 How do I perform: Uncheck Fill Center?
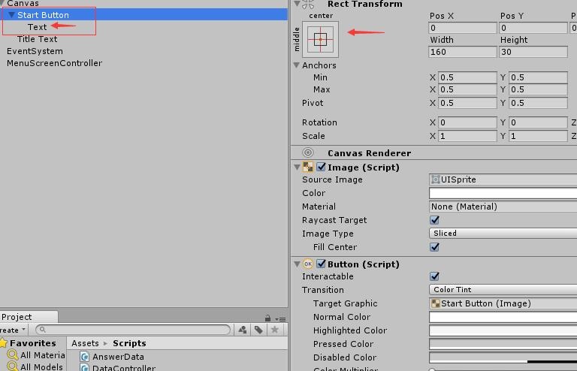pyautogui.click(x=434, y=247)
